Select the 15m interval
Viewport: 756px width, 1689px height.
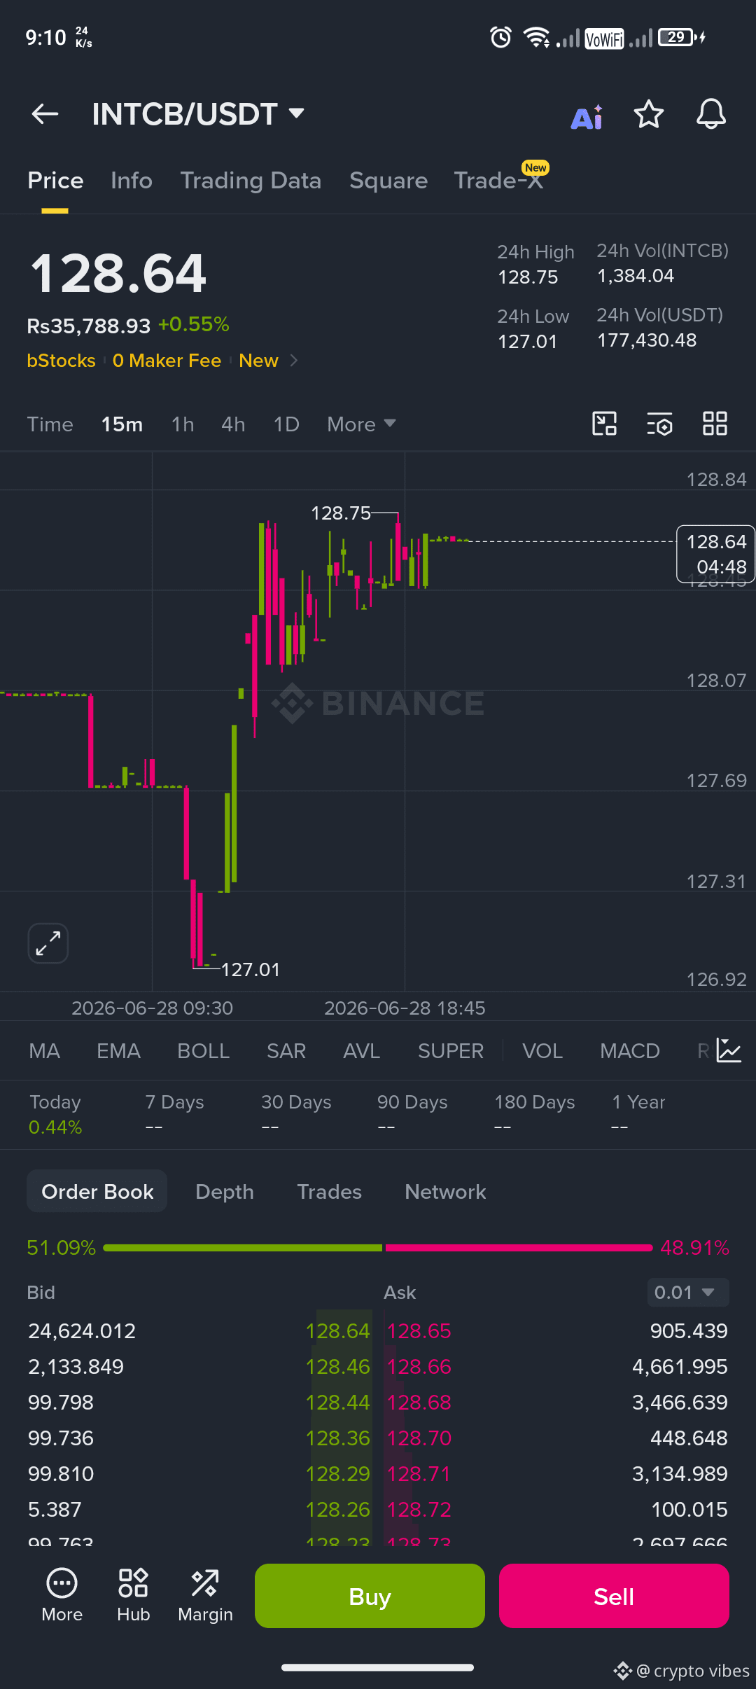pyautogui.click(x=122, y=424)
